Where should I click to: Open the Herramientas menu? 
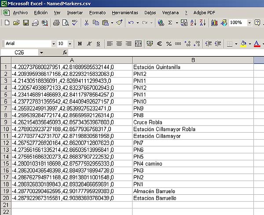click(125, 12)
